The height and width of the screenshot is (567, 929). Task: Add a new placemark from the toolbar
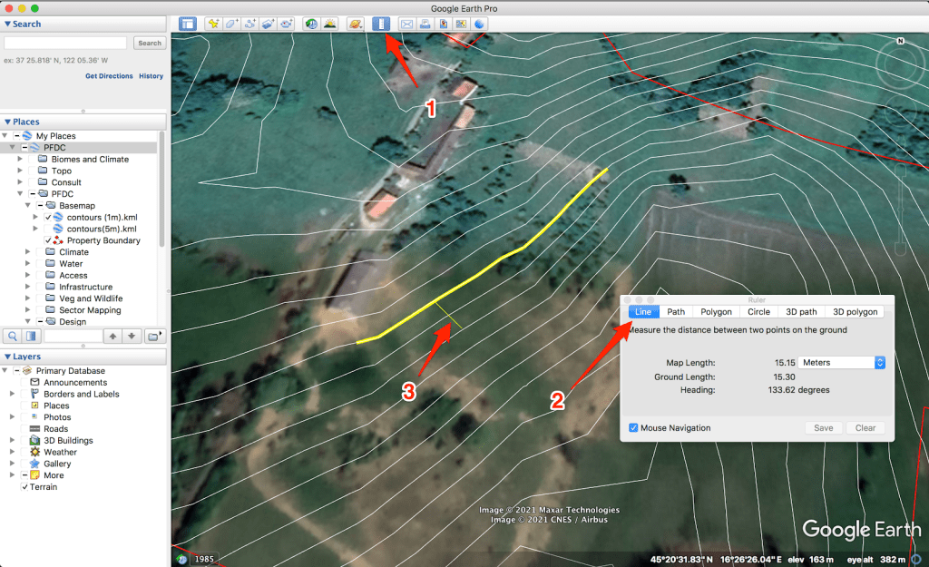click(x=212, y=24)
